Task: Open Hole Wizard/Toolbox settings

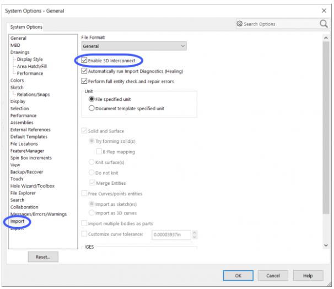Action: pos(33,186)
